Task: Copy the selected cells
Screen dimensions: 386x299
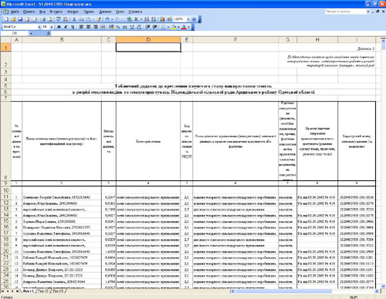Action: point(81,19)
